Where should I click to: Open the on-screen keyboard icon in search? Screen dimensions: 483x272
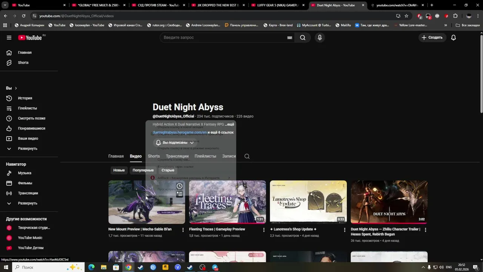289,38
